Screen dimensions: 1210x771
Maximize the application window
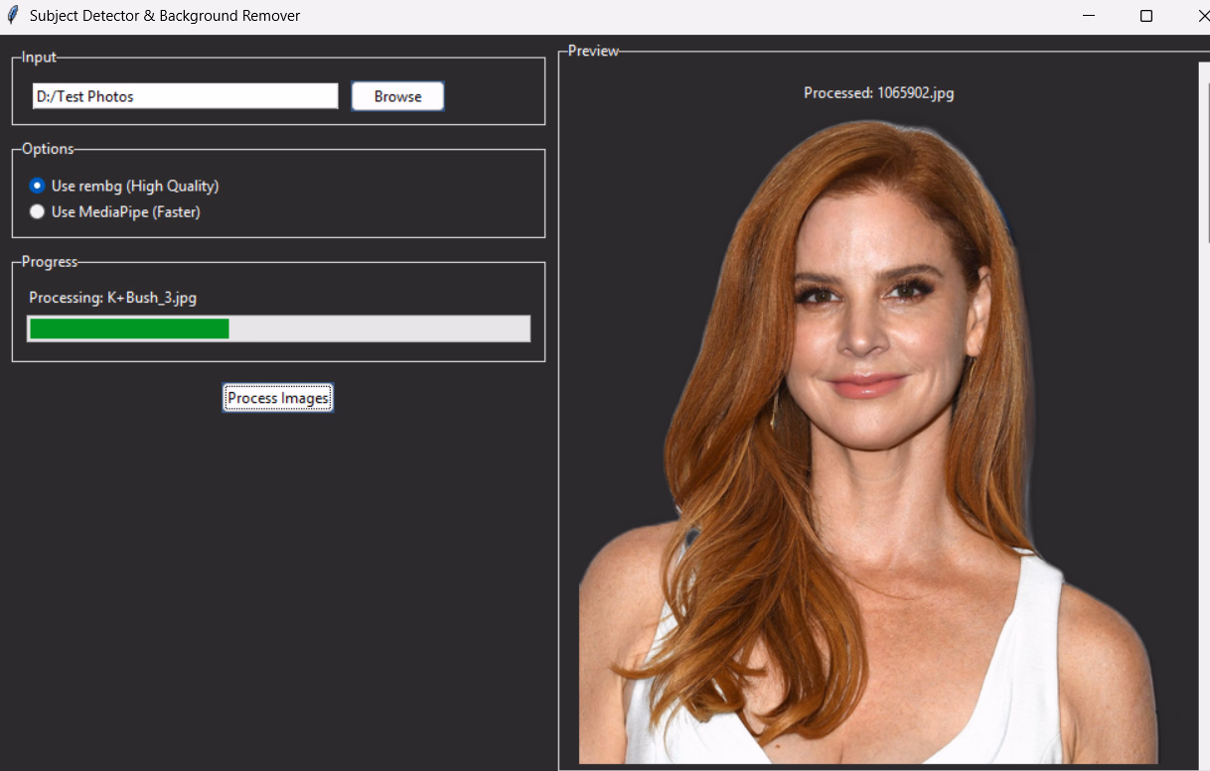pos(1146,16)
